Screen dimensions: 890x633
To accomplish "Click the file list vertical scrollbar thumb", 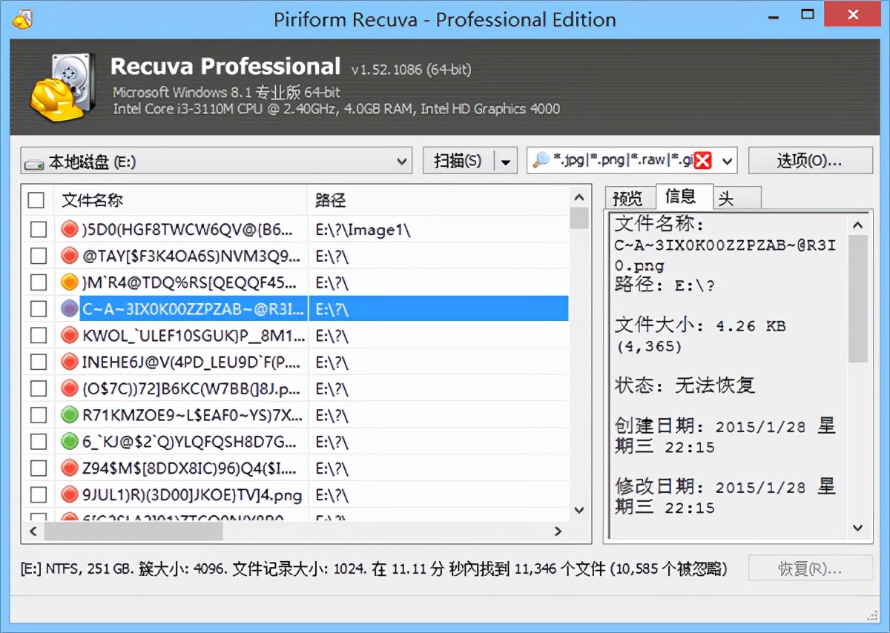I will click(x=579, y=218).
